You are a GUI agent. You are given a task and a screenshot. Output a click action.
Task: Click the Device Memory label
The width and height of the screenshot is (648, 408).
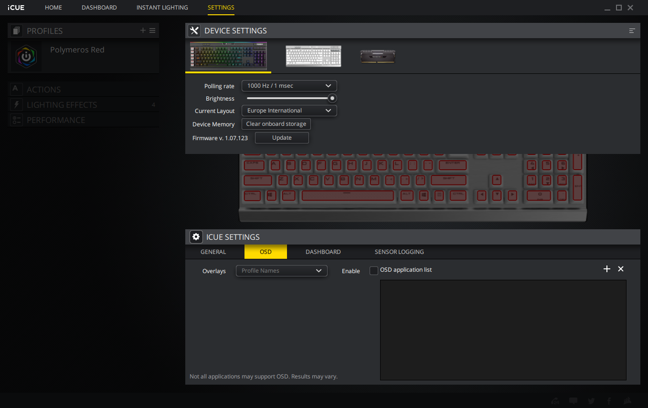click(x=213, y=124)
